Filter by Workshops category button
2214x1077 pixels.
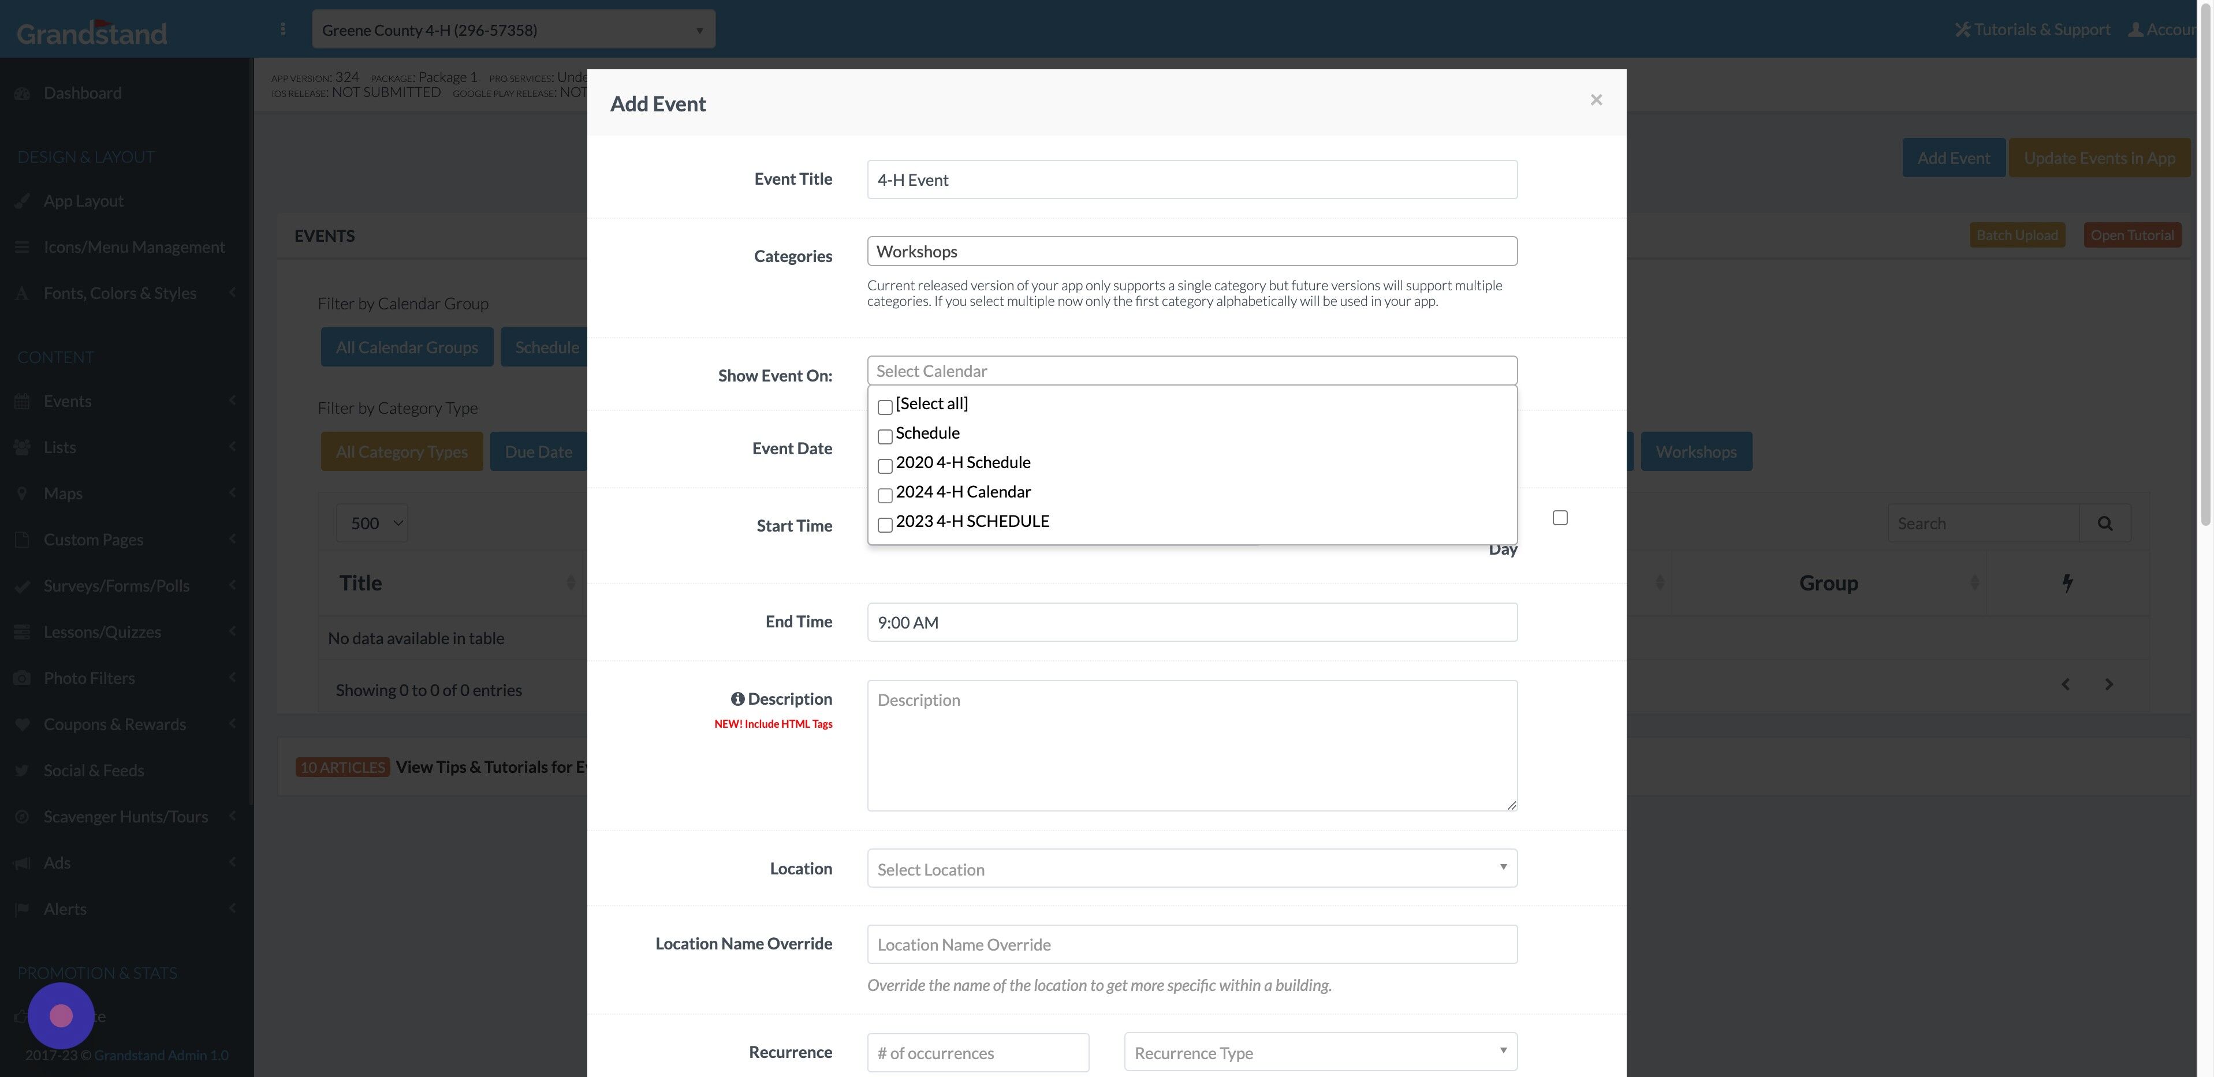[1696, 452]
